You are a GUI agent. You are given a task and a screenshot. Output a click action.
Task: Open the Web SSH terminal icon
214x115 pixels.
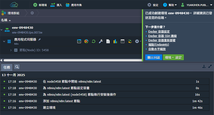coord(123,41)
